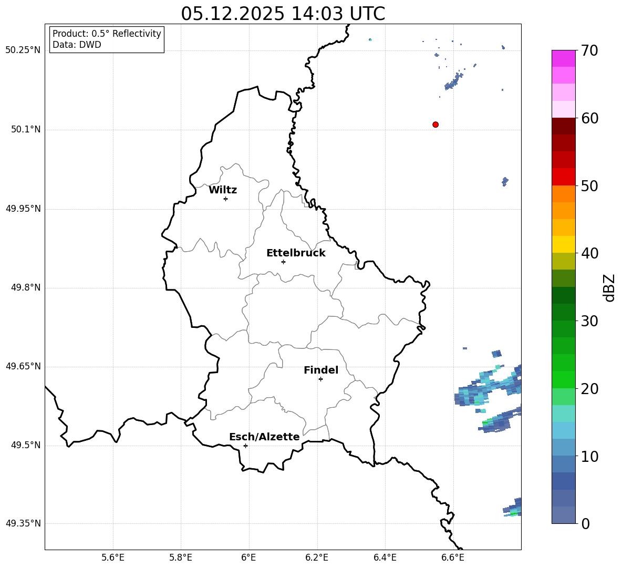Click the bottom grey-blue swatch above 0

(563, 515)
